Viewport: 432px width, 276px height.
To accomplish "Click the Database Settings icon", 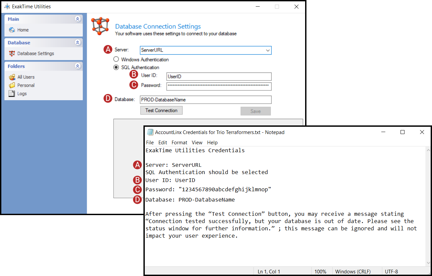I will (12, 53).
